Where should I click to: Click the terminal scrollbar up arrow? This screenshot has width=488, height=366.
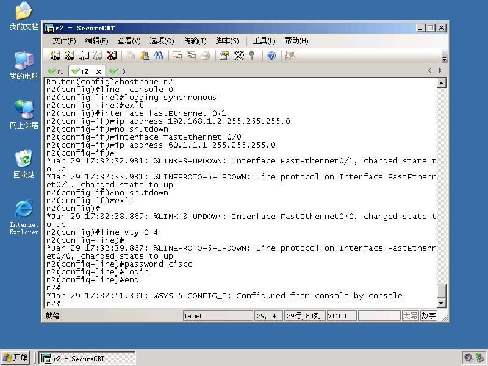[x=441, y=83]
